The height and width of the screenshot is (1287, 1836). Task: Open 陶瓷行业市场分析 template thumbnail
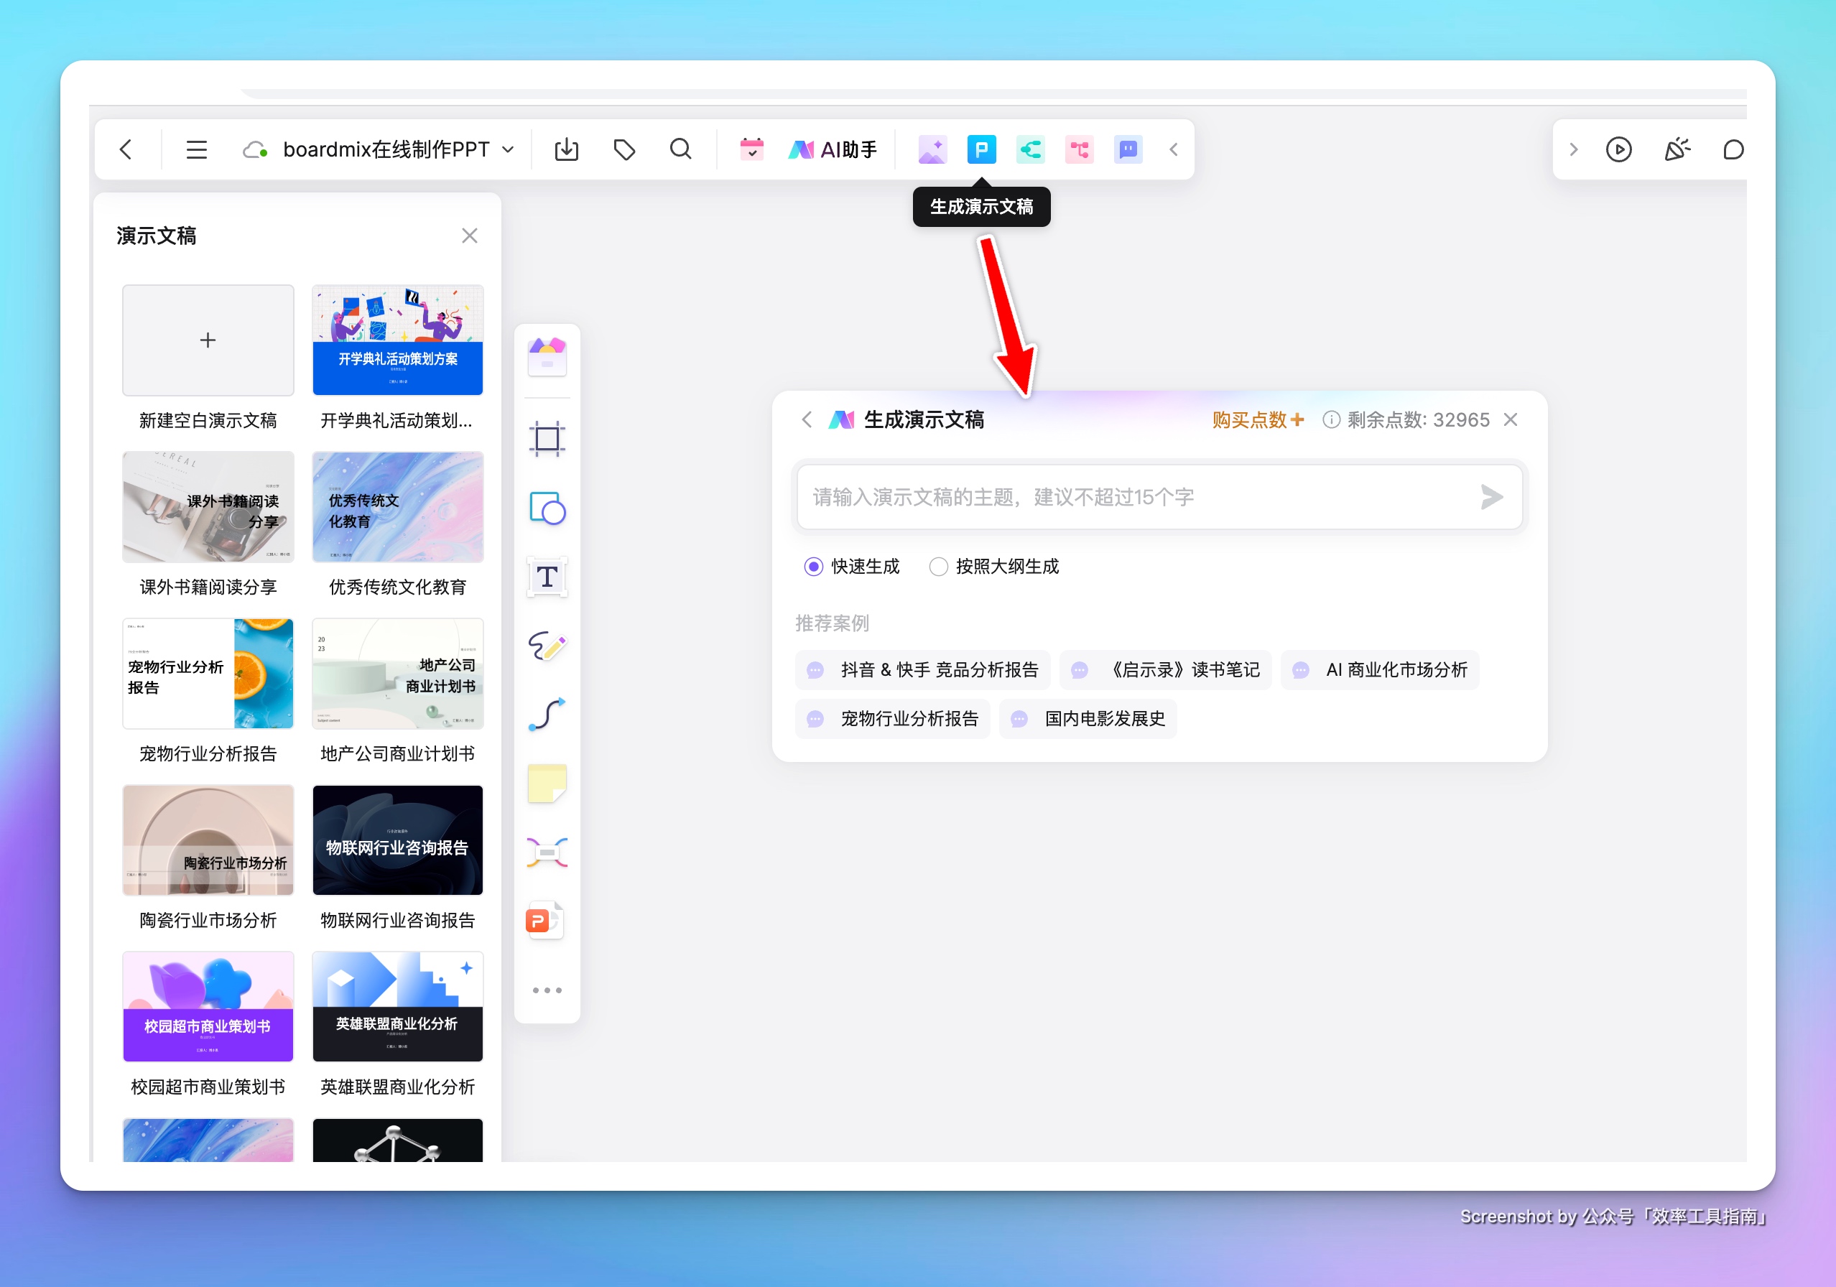208,840
